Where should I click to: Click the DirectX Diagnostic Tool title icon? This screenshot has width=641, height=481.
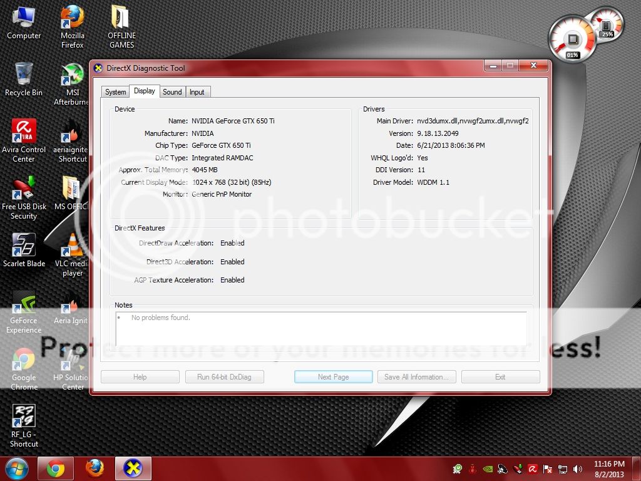[x=98, y=68]
